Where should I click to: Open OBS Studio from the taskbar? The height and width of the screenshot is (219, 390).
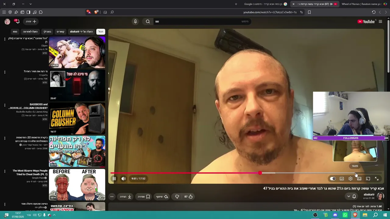[x=315, y=215]
